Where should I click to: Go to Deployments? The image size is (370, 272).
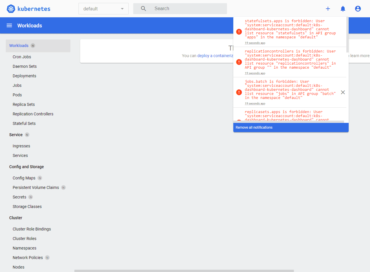pyautogui.click(x=25, y=76)
